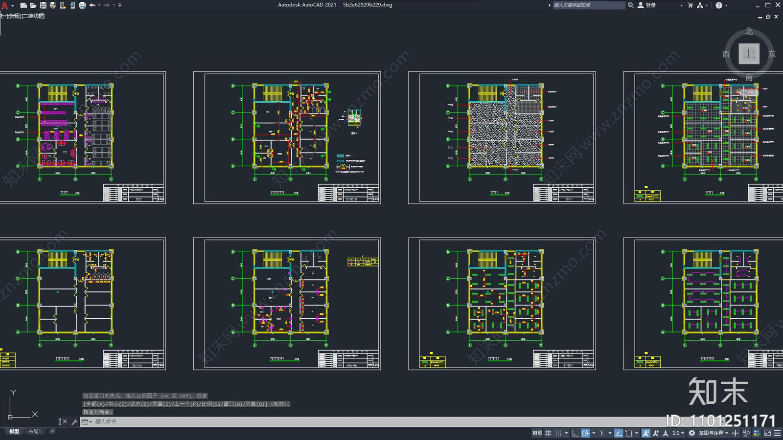
Task: Open the Customize Quick Access Toolbar dropdown
Action: coord(120,5)
